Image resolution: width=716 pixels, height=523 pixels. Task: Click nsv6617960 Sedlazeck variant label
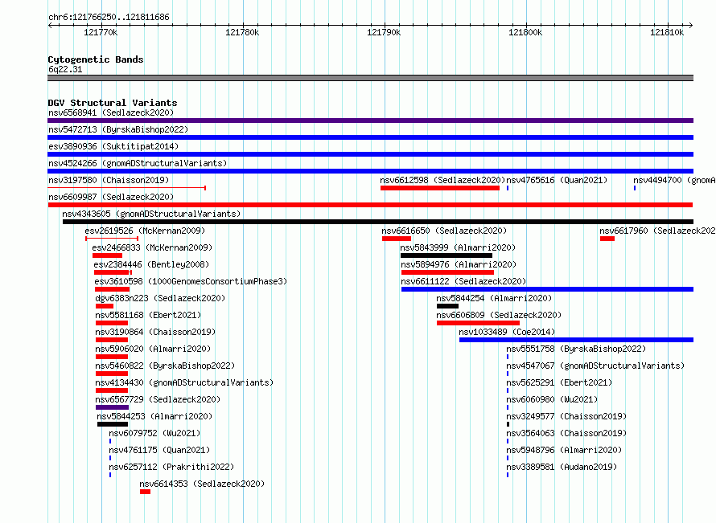[657, 231]
